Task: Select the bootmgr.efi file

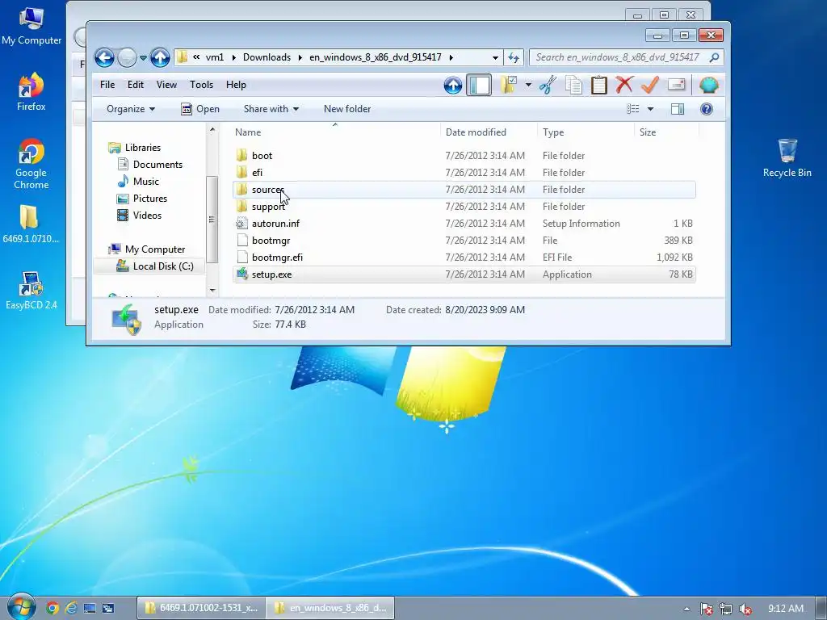Action: coord(464,258)
